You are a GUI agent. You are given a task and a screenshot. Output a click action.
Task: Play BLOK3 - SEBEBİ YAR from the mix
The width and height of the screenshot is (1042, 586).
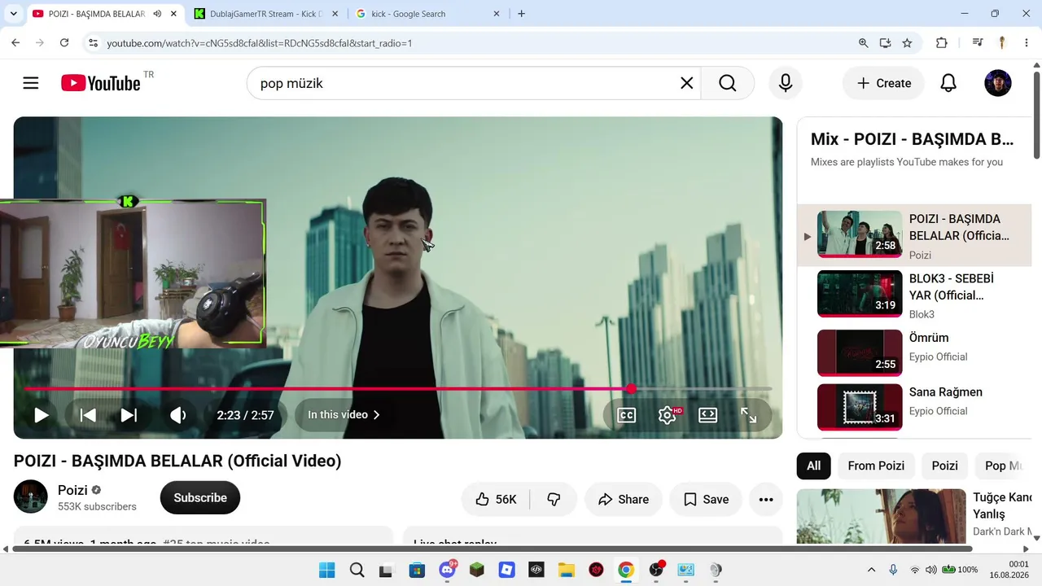pos(914,294)
